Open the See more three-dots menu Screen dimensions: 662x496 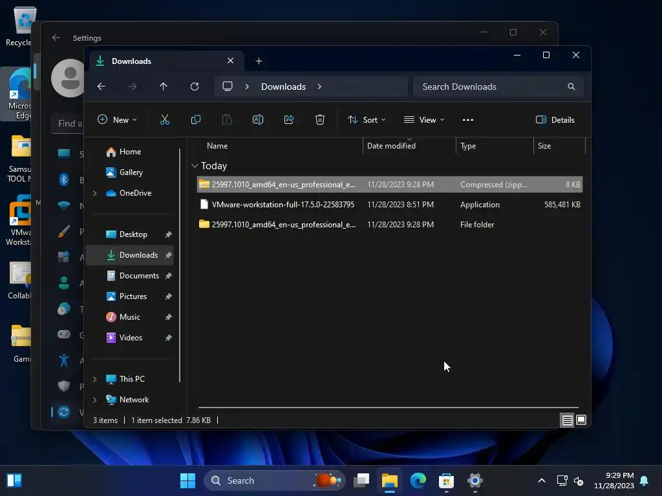(468, 119)
